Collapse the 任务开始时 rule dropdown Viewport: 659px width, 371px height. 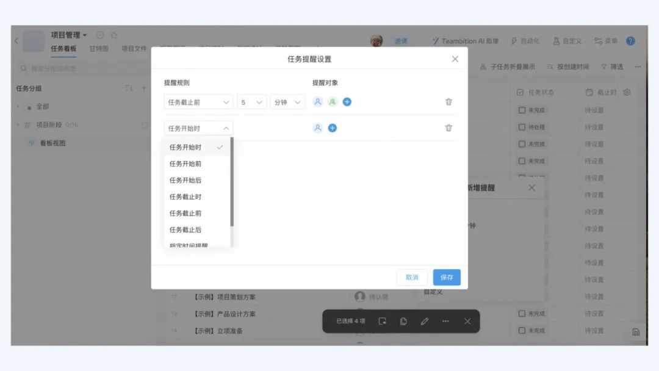pos(198,128)
